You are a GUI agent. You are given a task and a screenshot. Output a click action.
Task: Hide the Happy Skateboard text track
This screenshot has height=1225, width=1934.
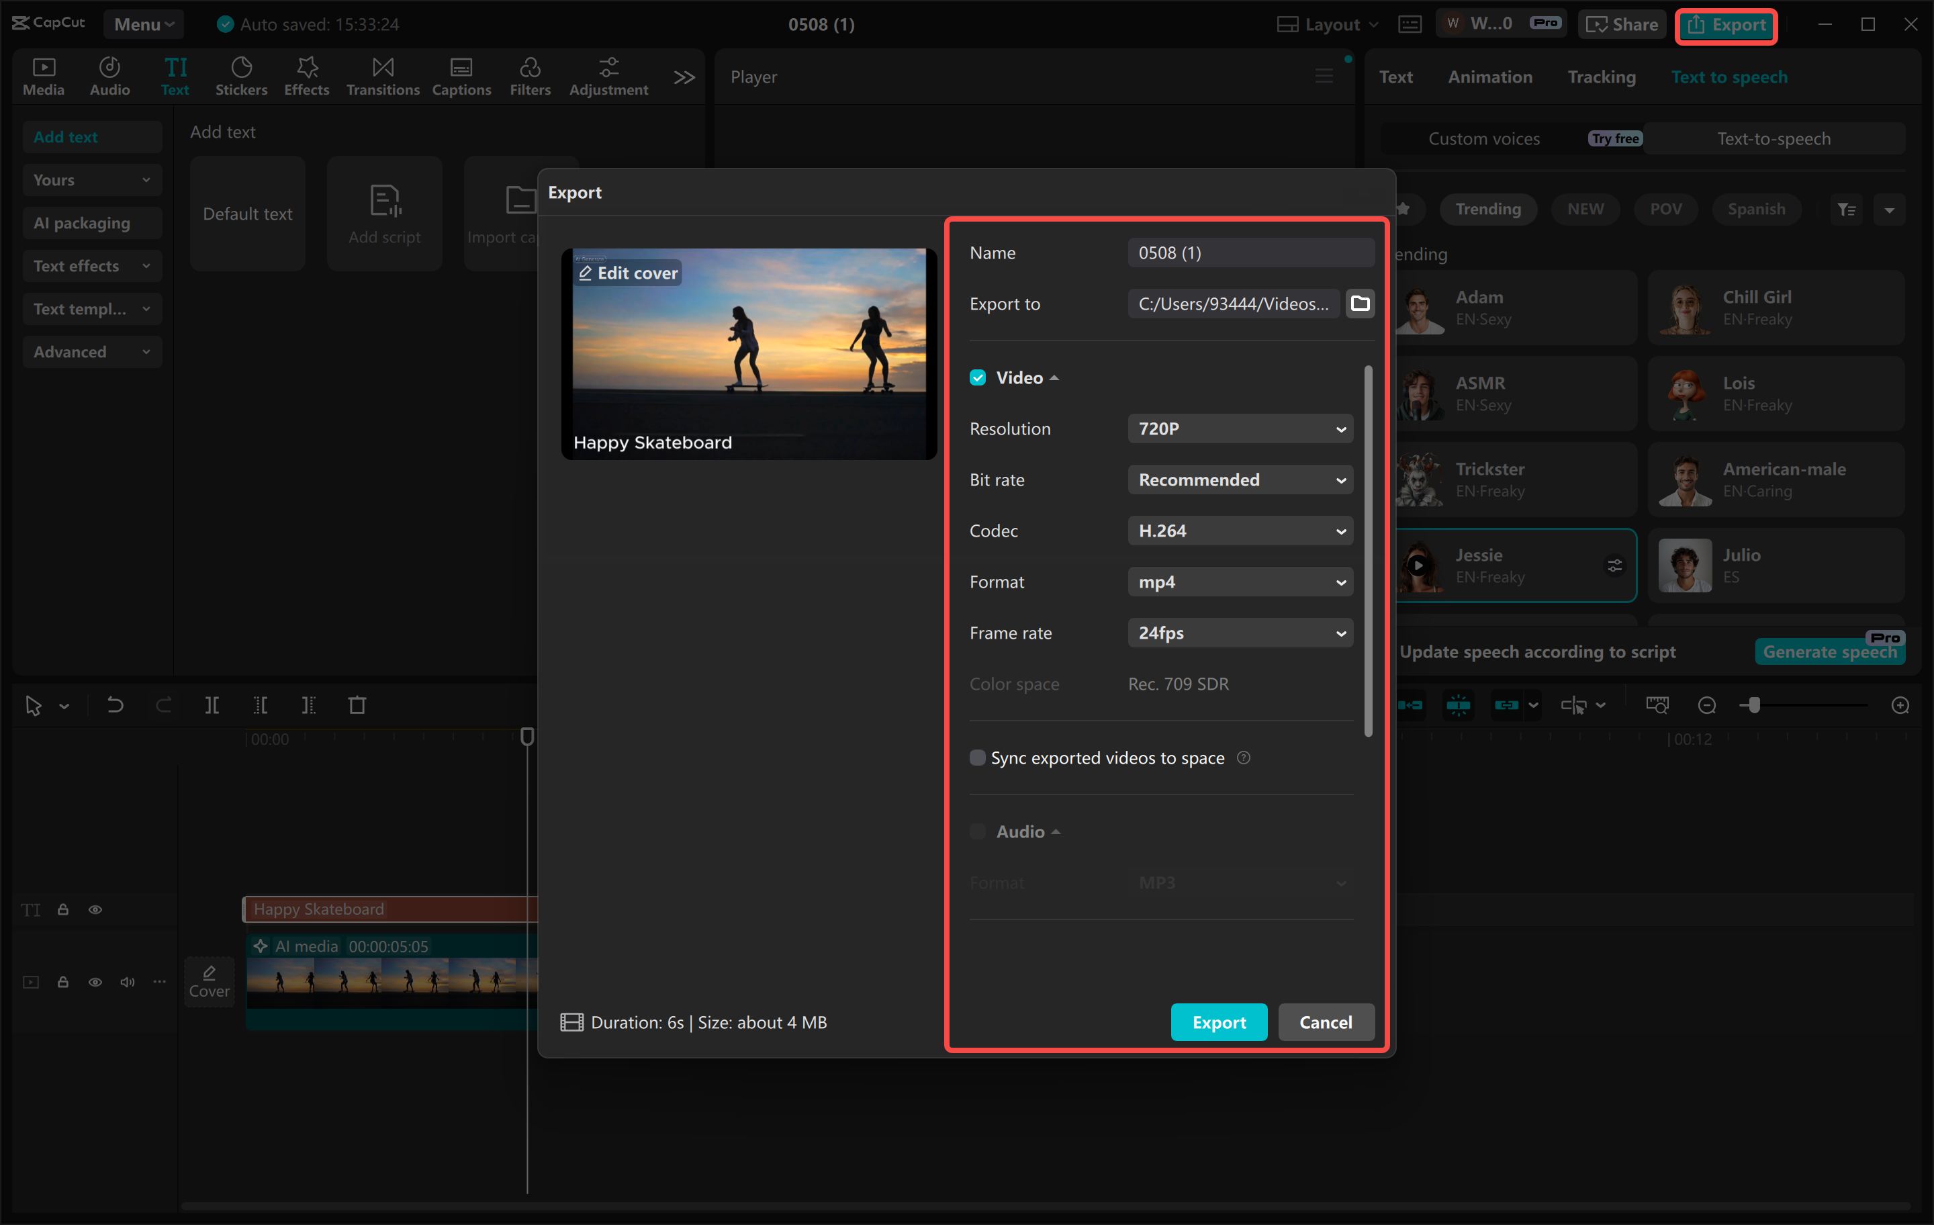tap(95, 909)
